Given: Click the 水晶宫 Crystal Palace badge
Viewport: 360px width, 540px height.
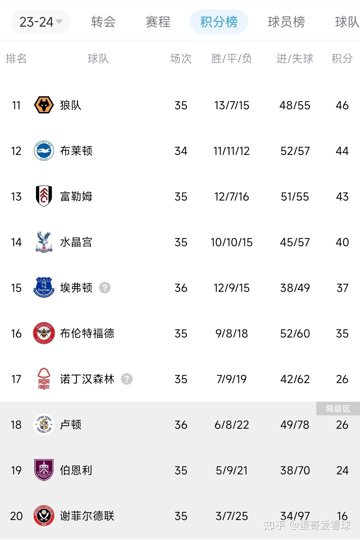Looking at the screenshot, I should pyautogui.click(x=44, y=242).
